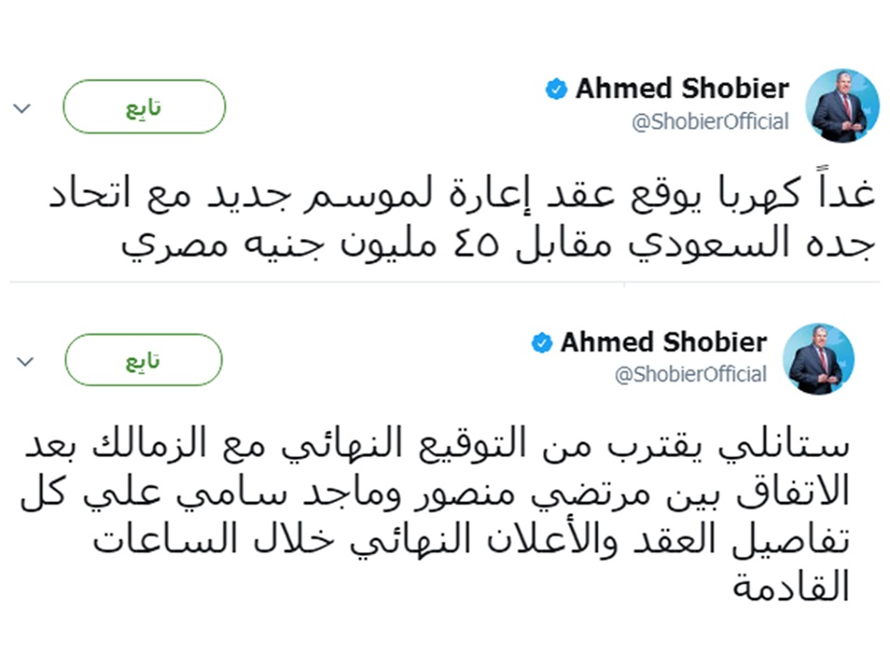
Task: Click the Ahmed Shobier name above the Stanley tweet
Action: (663, 343)
